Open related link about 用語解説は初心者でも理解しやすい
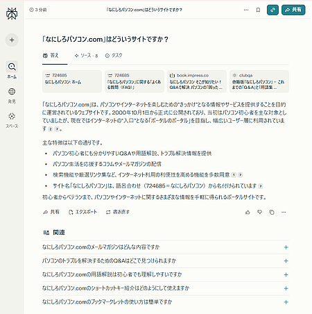 click(x=112, y=274)
